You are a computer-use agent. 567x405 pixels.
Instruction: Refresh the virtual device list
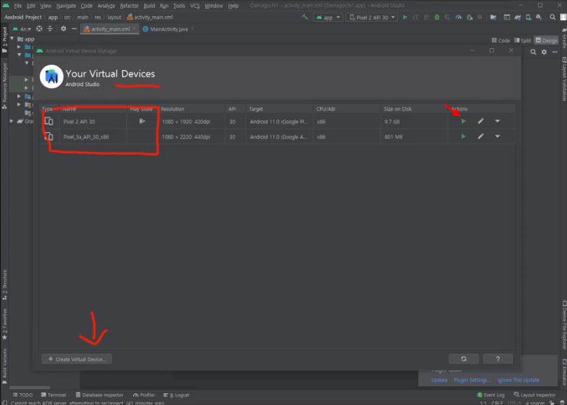[x=463, y=359]
